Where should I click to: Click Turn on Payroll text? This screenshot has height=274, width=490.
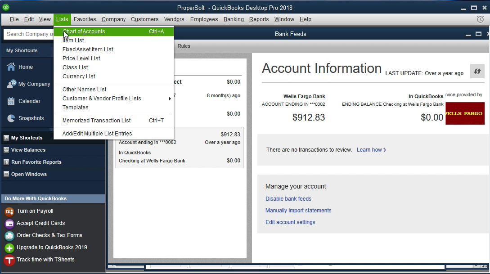(35, 211)
